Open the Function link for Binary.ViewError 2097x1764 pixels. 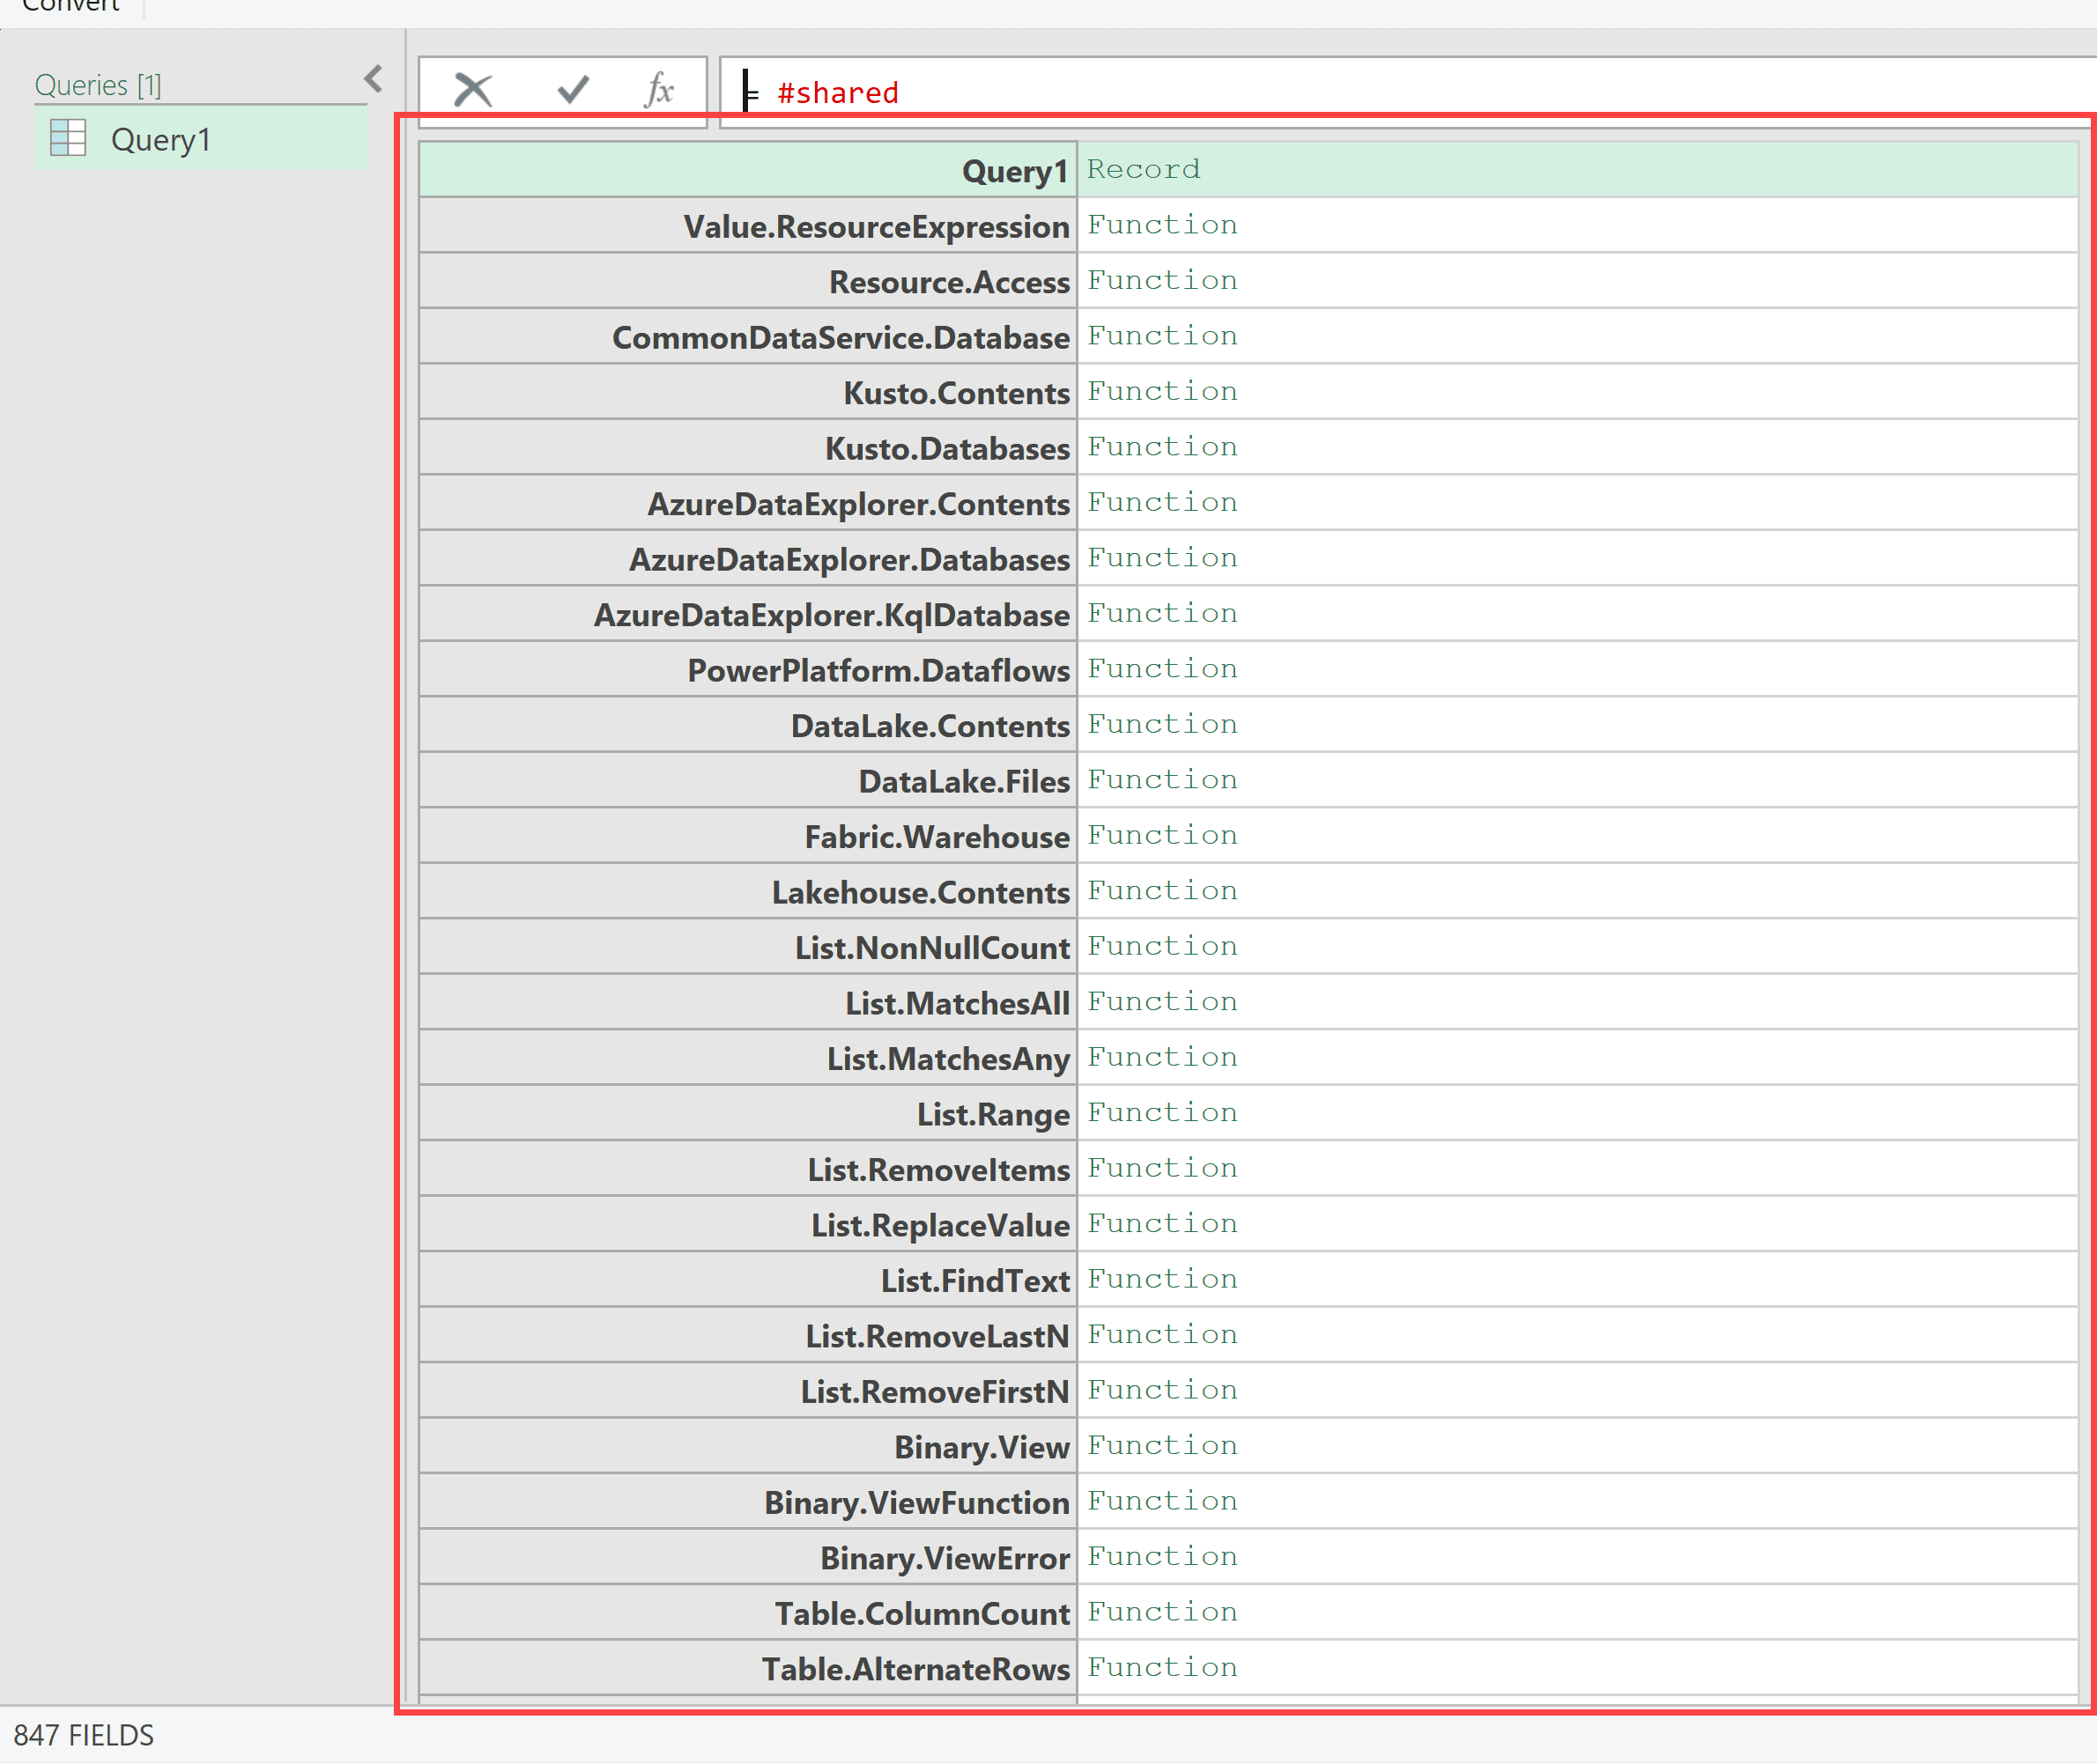point(1162,1557)
